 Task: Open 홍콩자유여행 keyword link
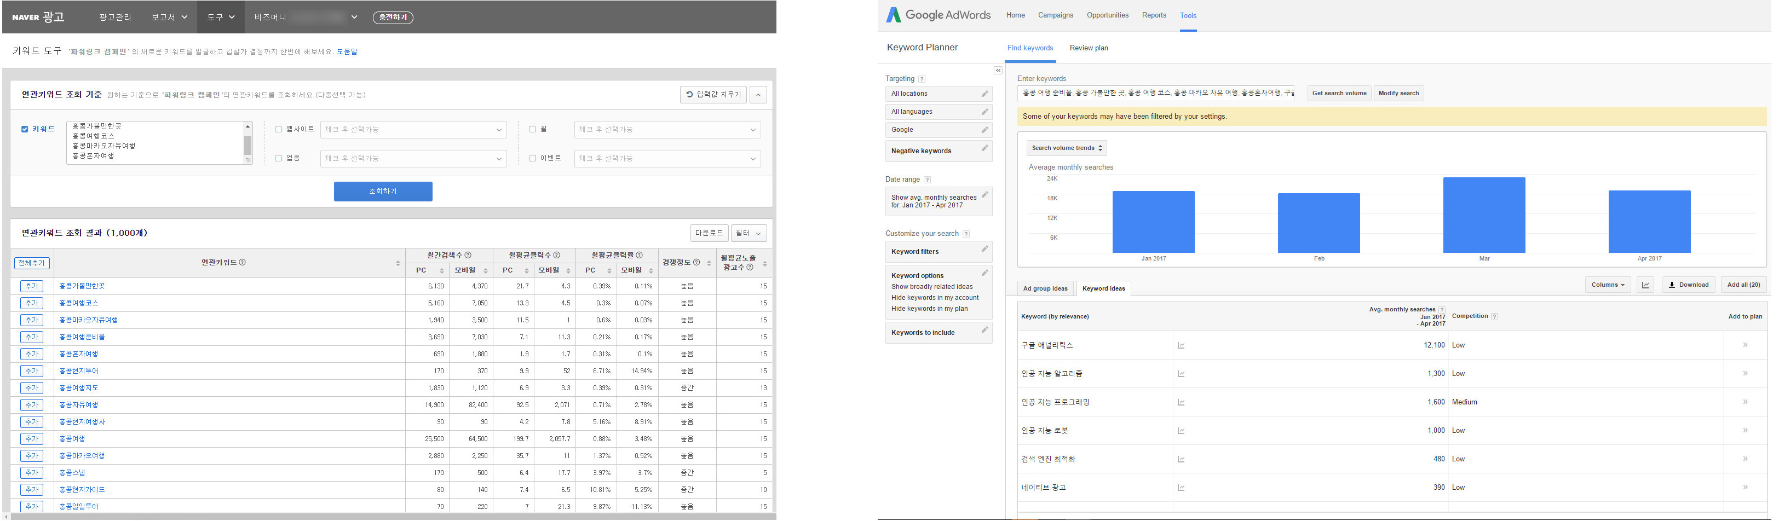point(79,404)
